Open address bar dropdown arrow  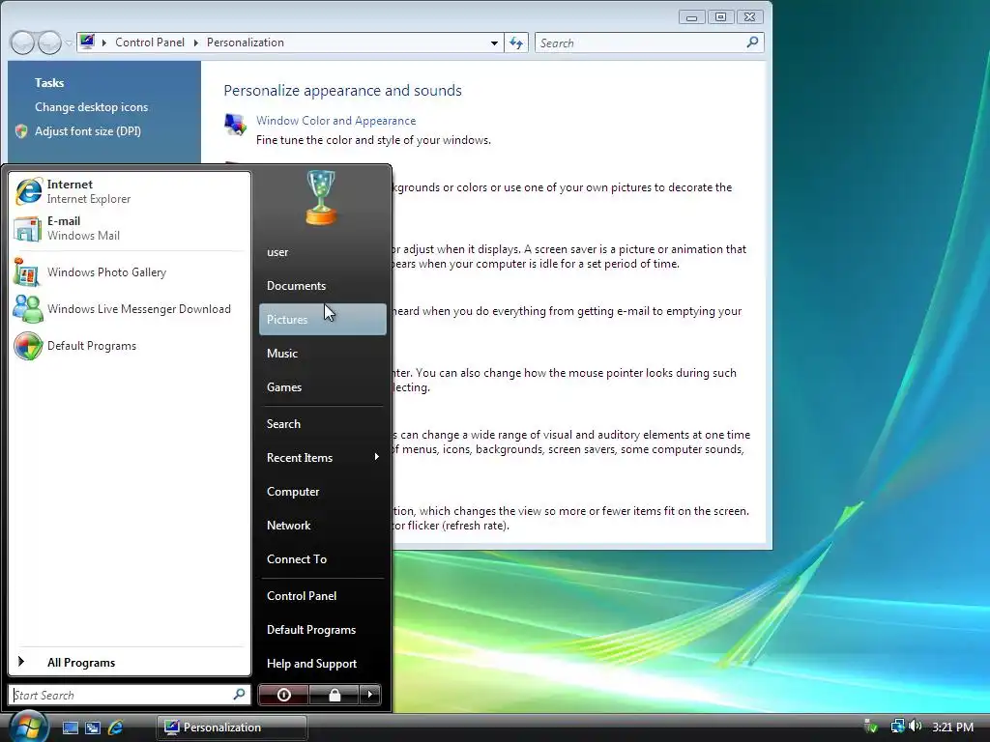[x=494, y=43]
